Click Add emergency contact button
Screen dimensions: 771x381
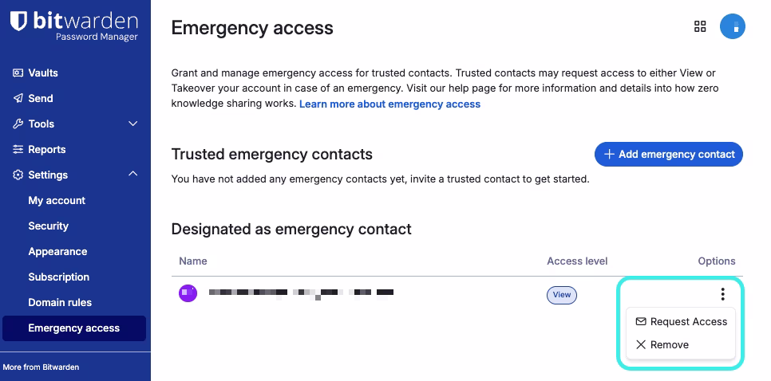669,155
